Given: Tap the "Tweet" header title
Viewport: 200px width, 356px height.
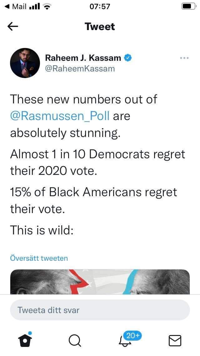Looking at the screenshot, I should [x=100, y=27].
